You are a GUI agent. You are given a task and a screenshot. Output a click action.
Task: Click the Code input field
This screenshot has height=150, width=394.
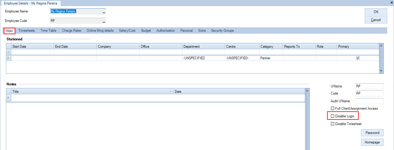point(370,93)
